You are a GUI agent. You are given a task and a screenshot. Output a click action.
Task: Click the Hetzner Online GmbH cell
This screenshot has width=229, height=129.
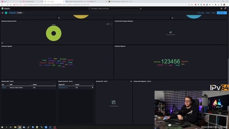(x=16, y=87)
